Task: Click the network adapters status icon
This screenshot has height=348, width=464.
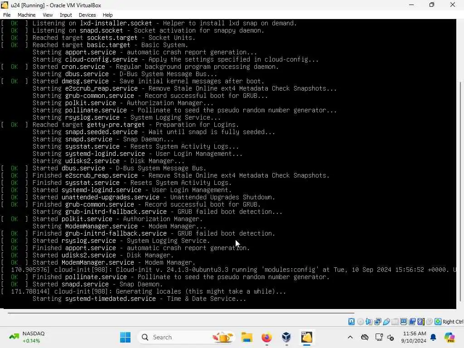Action: point(377,321)
